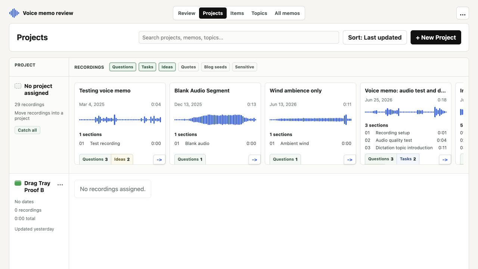Open the Topics tab
The image size is (478, 269).
(259, 13)
